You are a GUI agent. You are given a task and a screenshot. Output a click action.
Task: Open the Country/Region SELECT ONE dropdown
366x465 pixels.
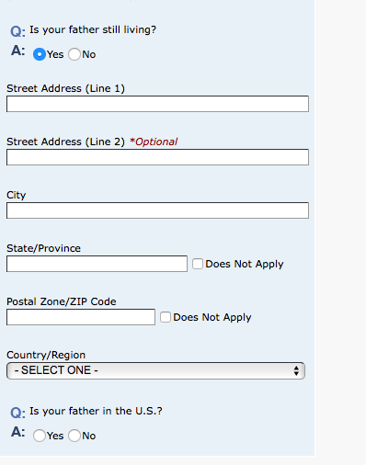tap(155, 370)
